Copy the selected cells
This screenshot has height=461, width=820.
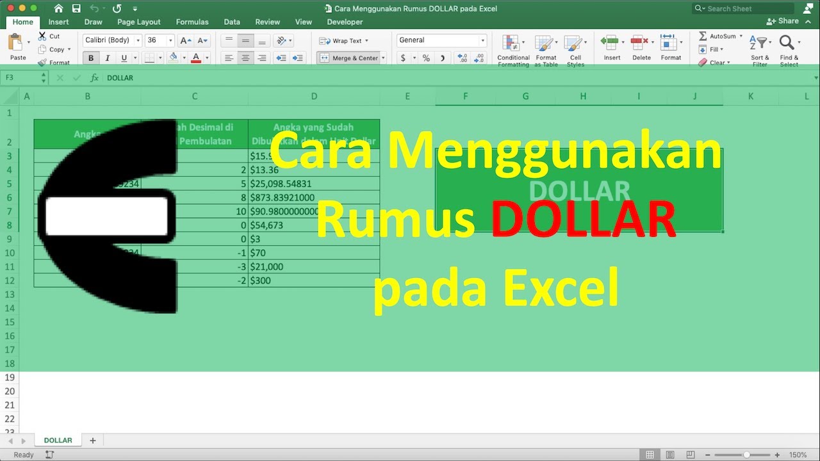(x=52, y=49)
